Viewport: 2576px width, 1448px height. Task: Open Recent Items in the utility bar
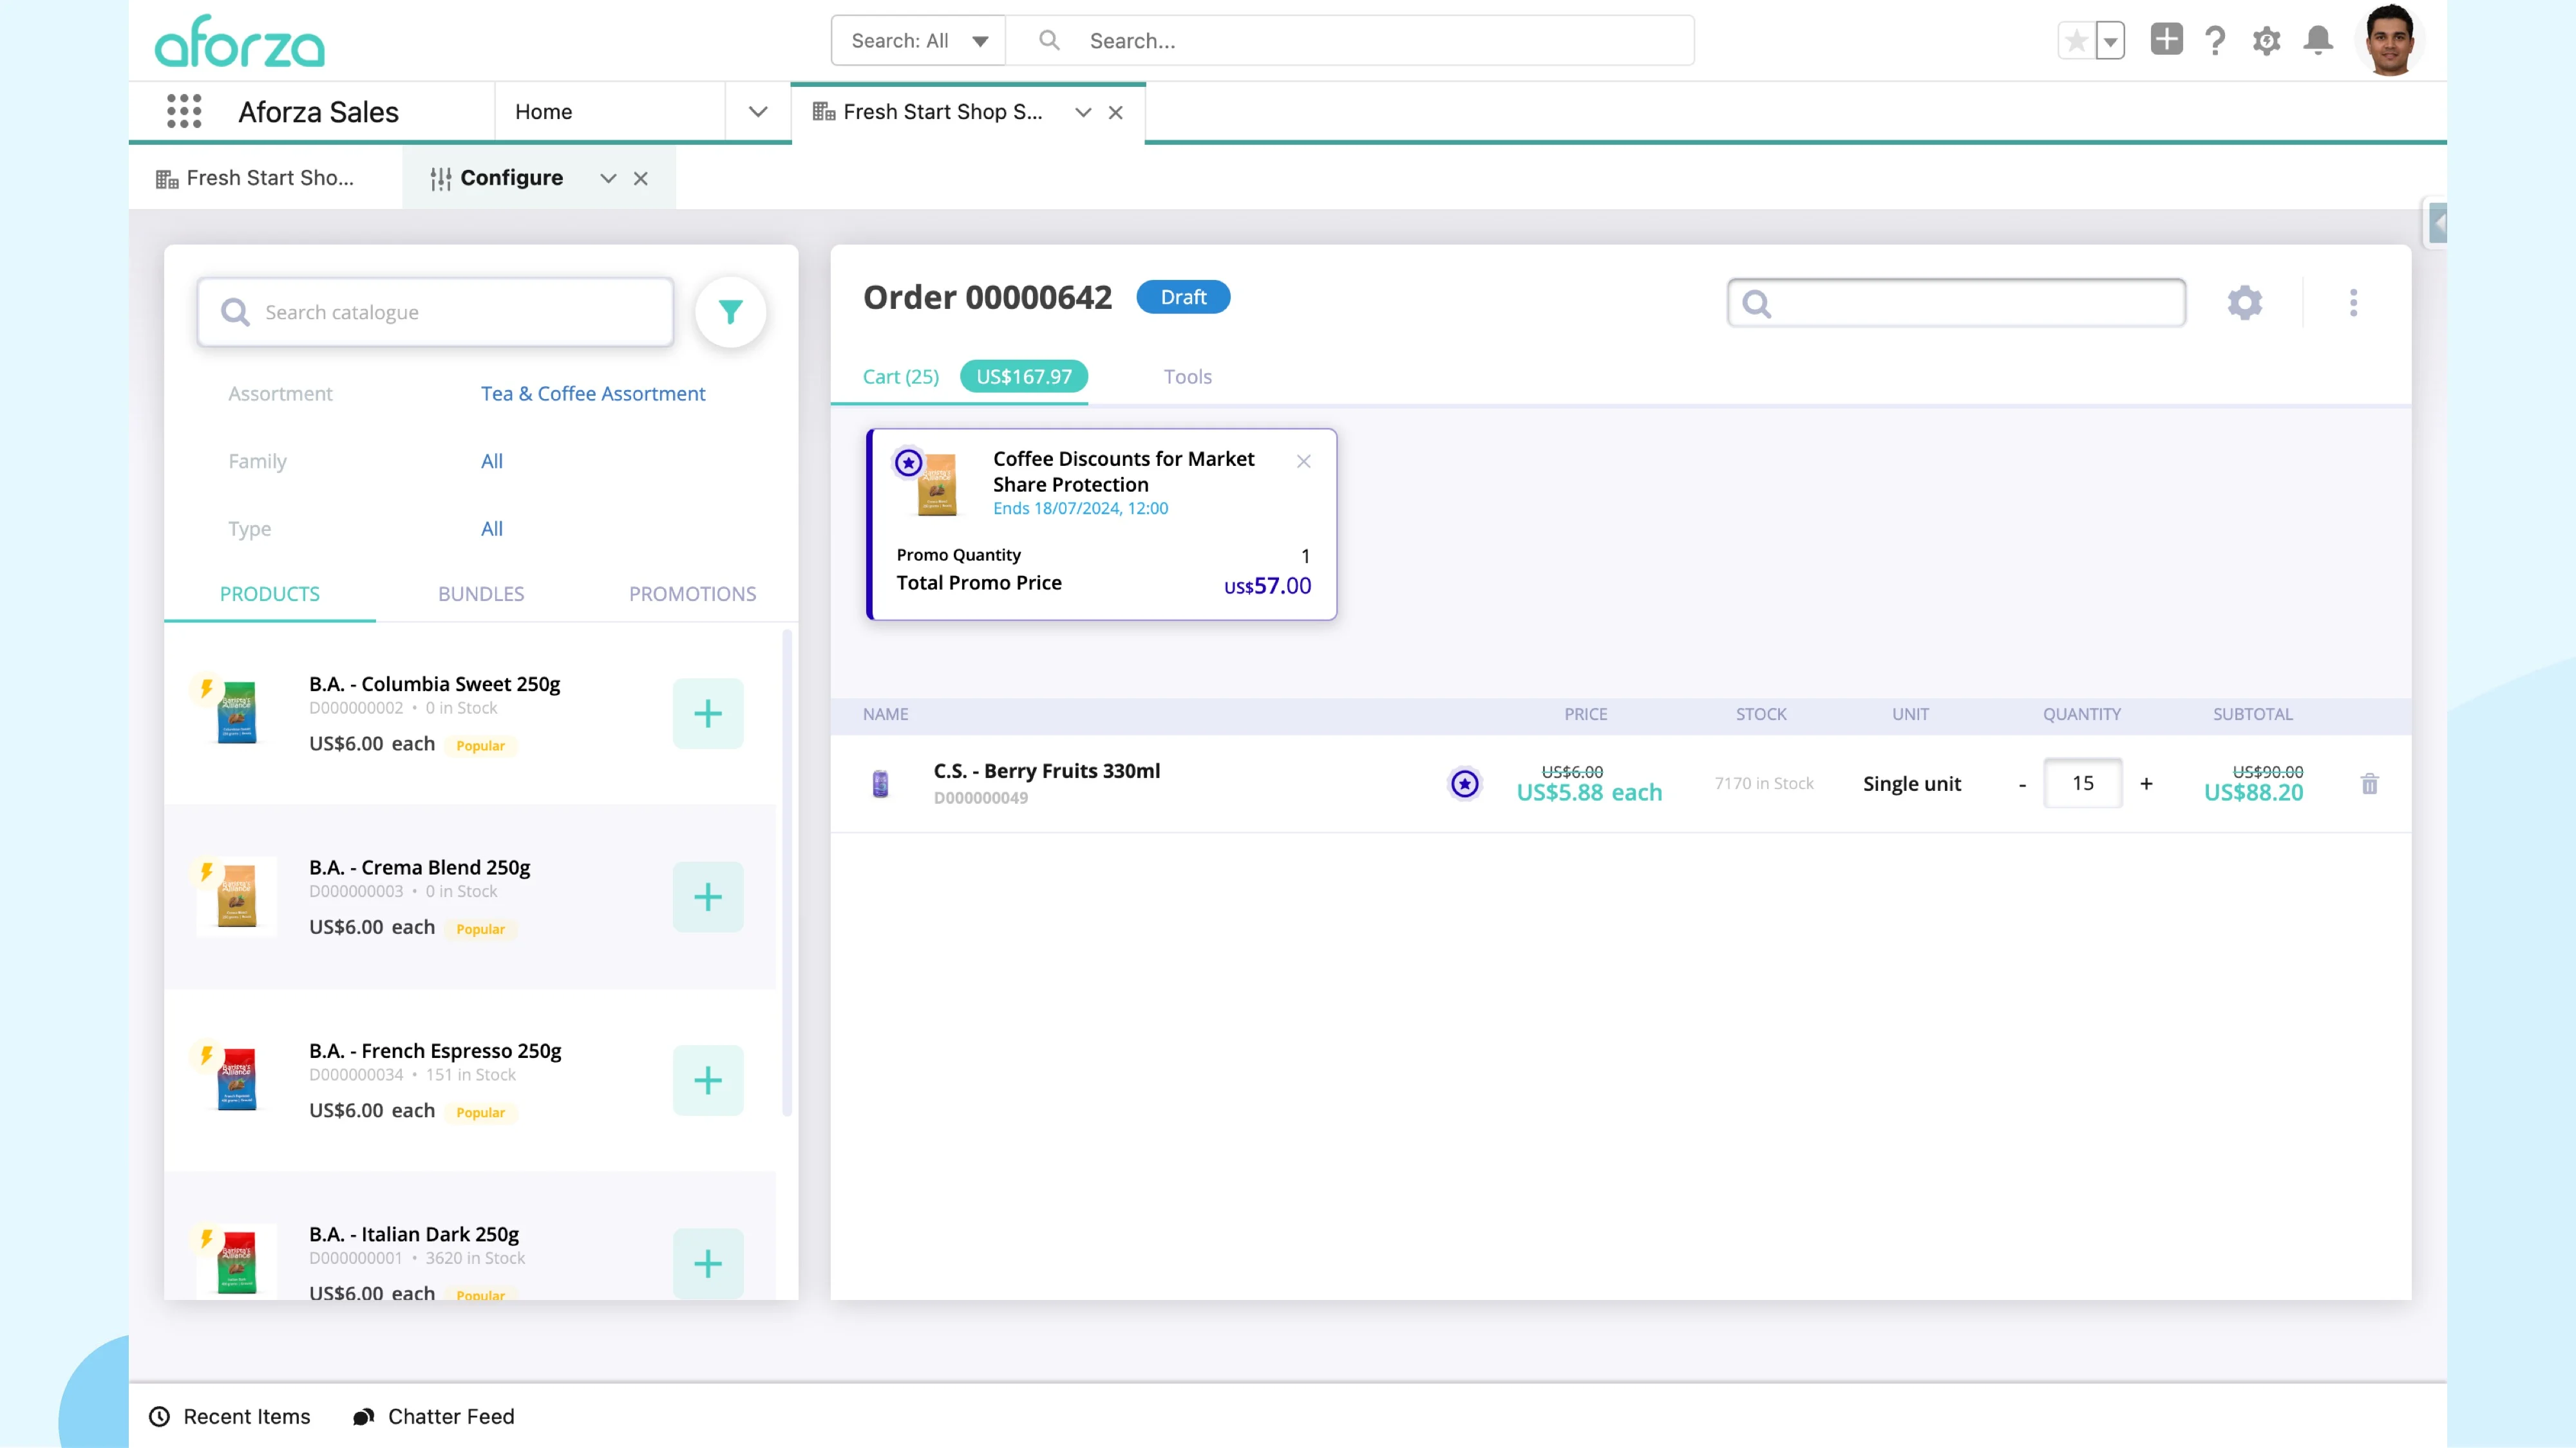(230, 1416)
